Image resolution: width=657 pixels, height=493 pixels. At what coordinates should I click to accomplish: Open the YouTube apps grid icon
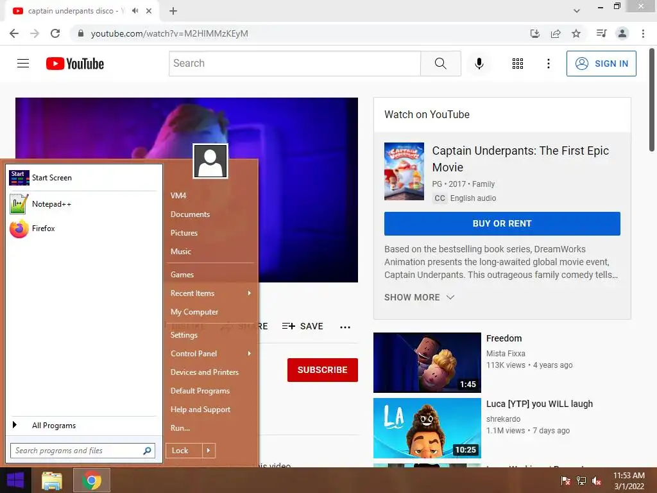[518, 64]
